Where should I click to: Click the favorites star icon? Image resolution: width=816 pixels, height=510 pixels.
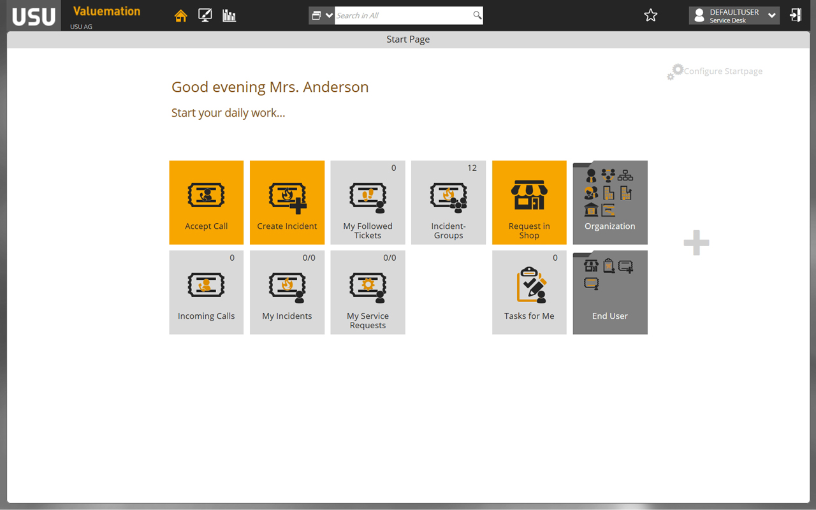(x=650, y=15)
